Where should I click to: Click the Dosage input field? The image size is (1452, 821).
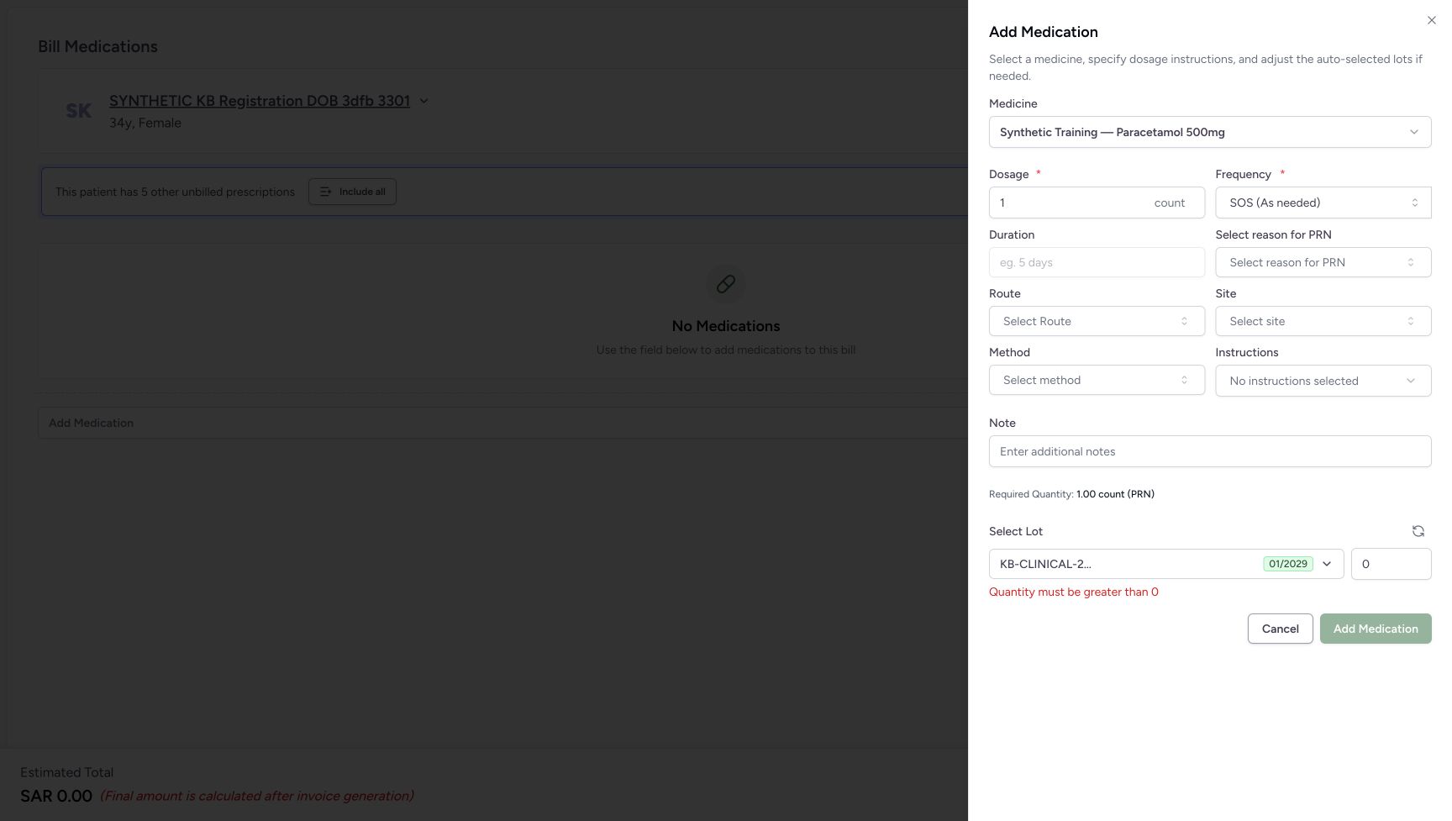tap(1097, 203)
